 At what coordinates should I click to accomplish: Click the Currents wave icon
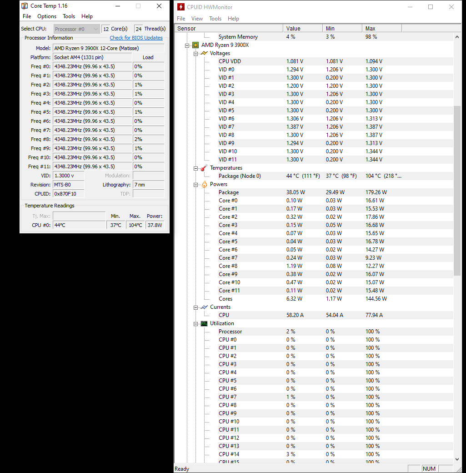(x=204, y=307)
